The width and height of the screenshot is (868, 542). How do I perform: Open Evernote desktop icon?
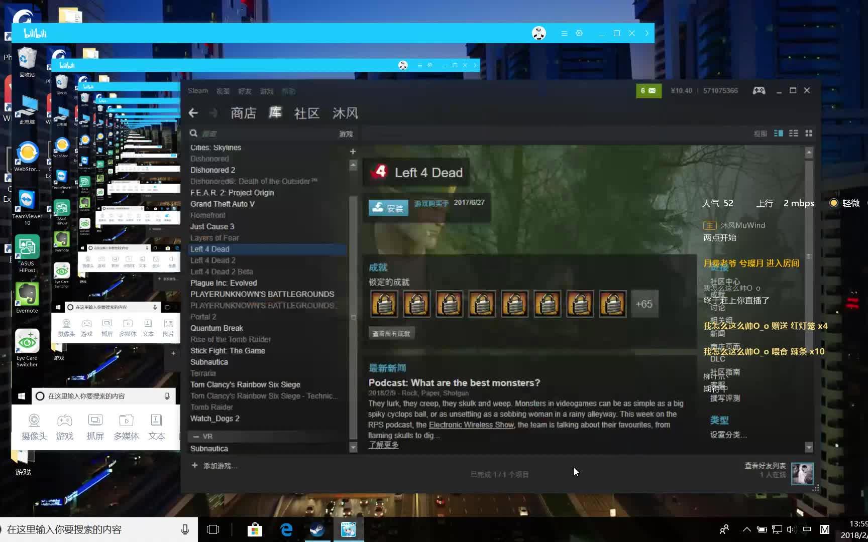27,298
